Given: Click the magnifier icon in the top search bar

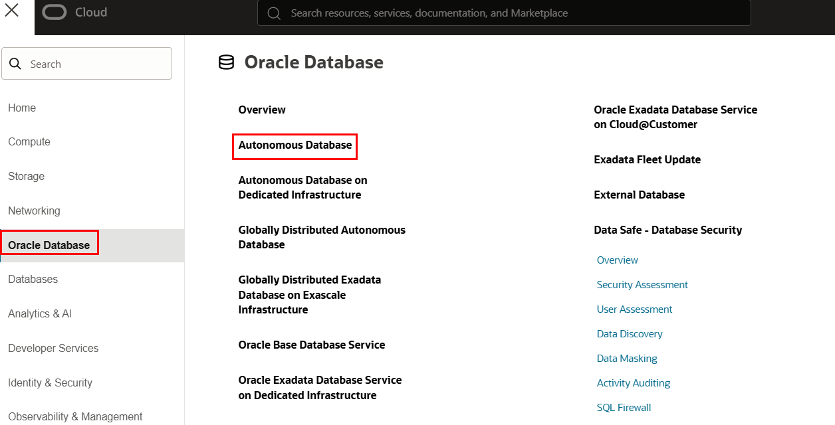Looking at the screenshot, I should coord(273,13).
